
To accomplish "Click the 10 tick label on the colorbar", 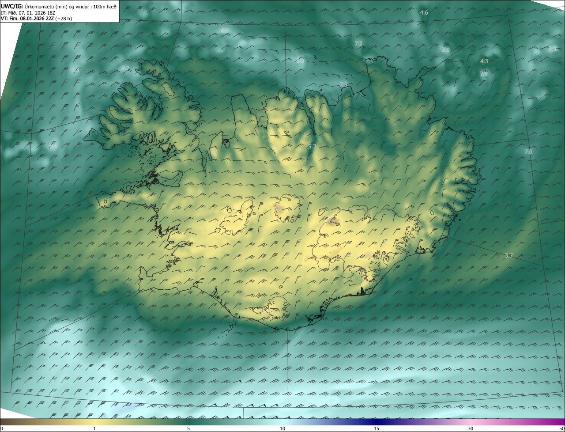I will pos(282,428).
